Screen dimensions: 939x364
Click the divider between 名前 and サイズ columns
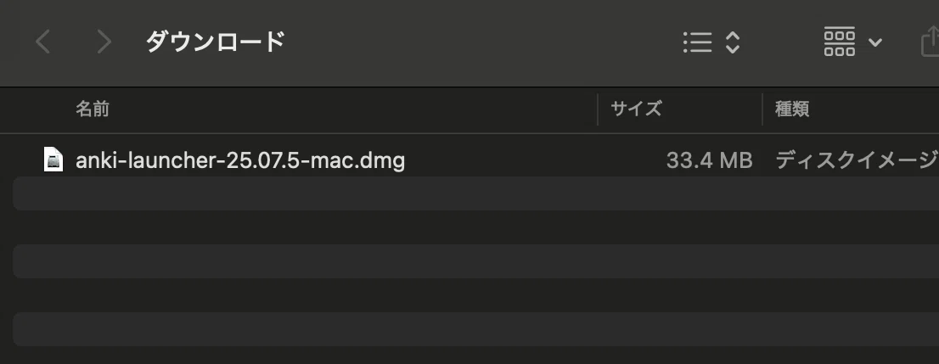pos(598,109)
